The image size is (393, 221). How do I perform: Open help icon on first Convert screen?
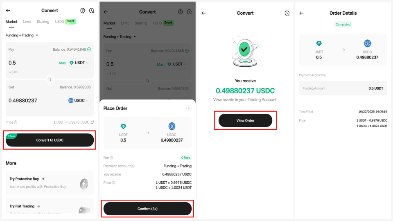tap(82, 11)
